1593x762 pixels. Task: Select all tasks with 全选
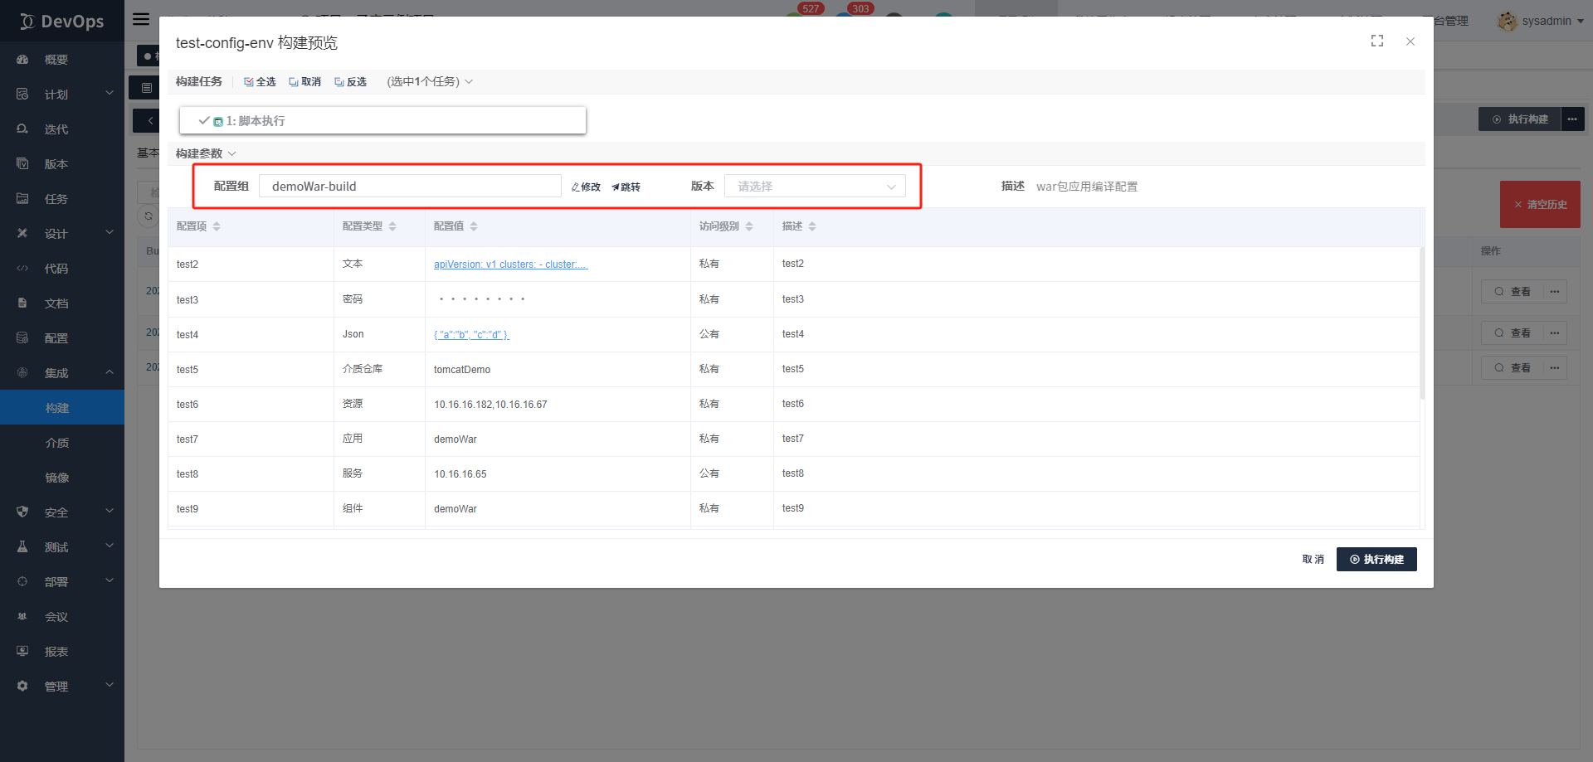(260, 82)
